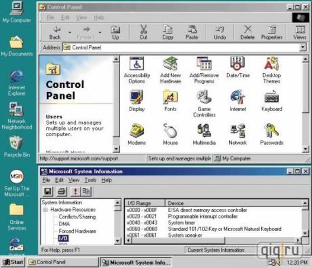Select Programmable interrupt controller row
Viewport: 312px width, 268px height.
click(214, 216)
